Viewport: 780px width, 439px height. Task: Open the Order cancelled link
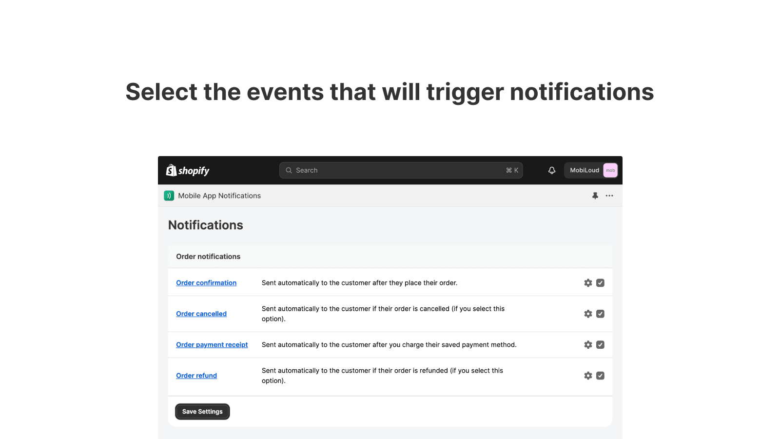click(x=201, y=314)
